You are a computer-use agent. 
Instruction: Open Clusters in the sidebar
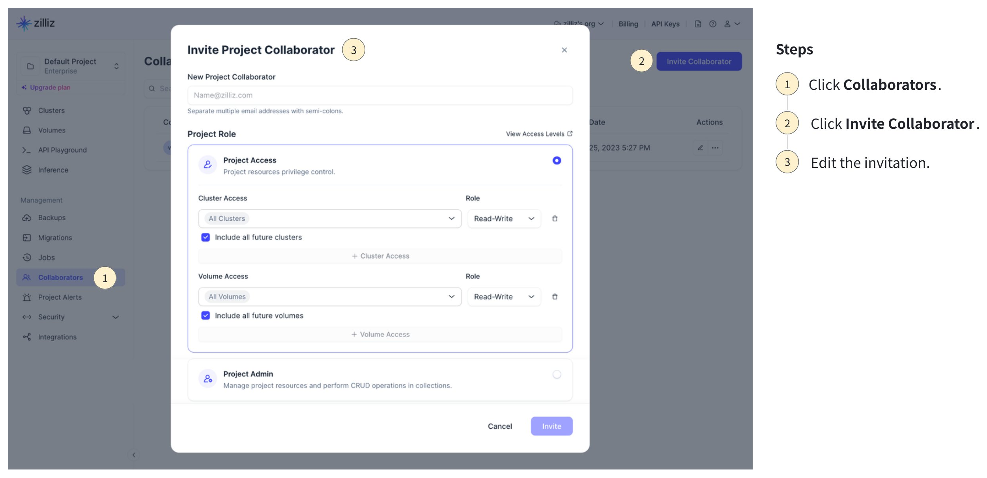tap(51, 111)
